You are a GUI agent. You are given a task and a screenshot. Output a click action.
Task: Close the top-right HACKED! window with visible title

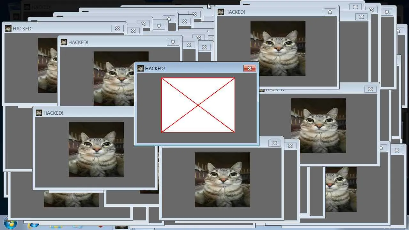tap(330, 12)
